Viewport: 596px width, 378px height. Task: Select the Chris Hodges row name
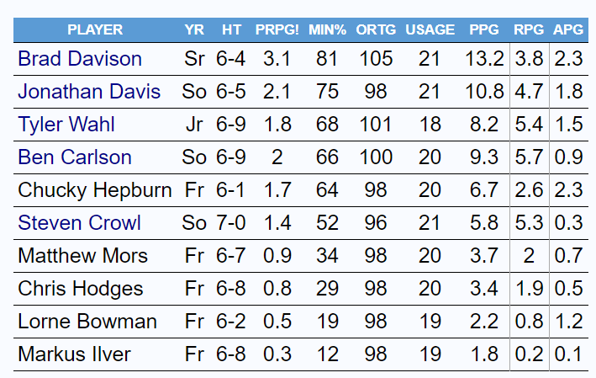pyautogui.click(x=81, y=289)
